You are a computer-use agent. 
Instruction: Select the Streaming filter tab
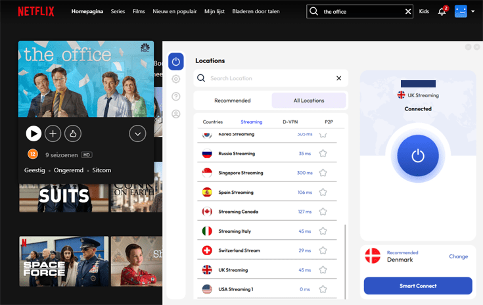[251, 122]
